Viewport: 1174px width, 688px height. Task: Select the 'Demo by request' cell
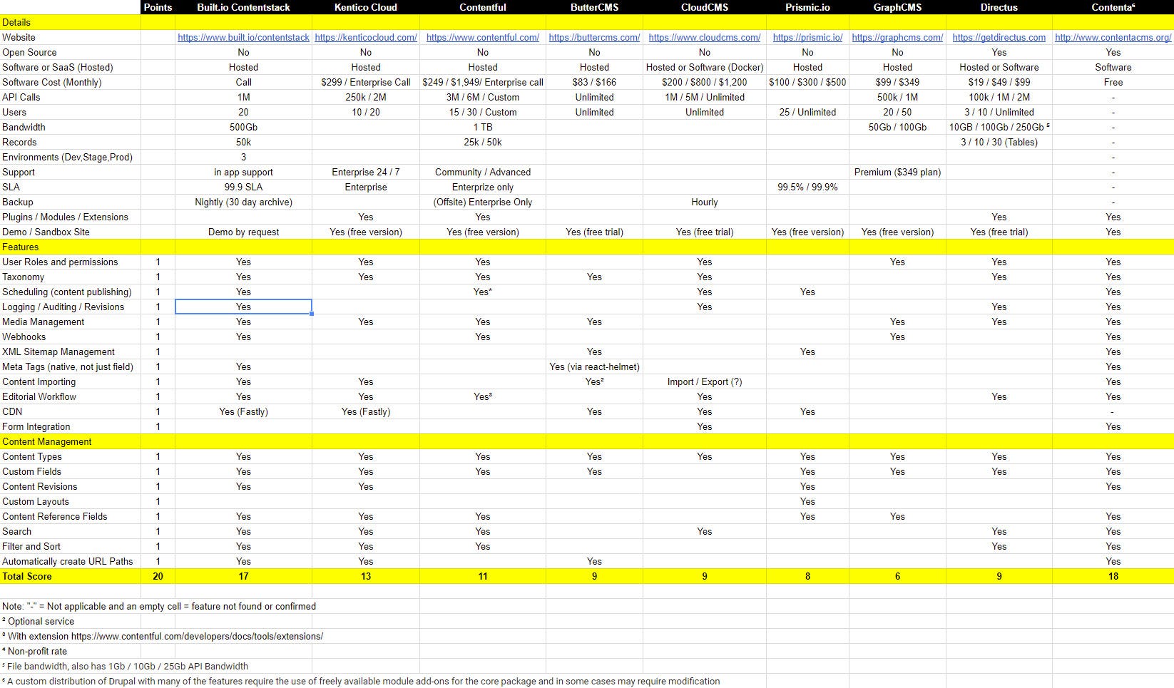pyautogui.click(x=244, y=232)
